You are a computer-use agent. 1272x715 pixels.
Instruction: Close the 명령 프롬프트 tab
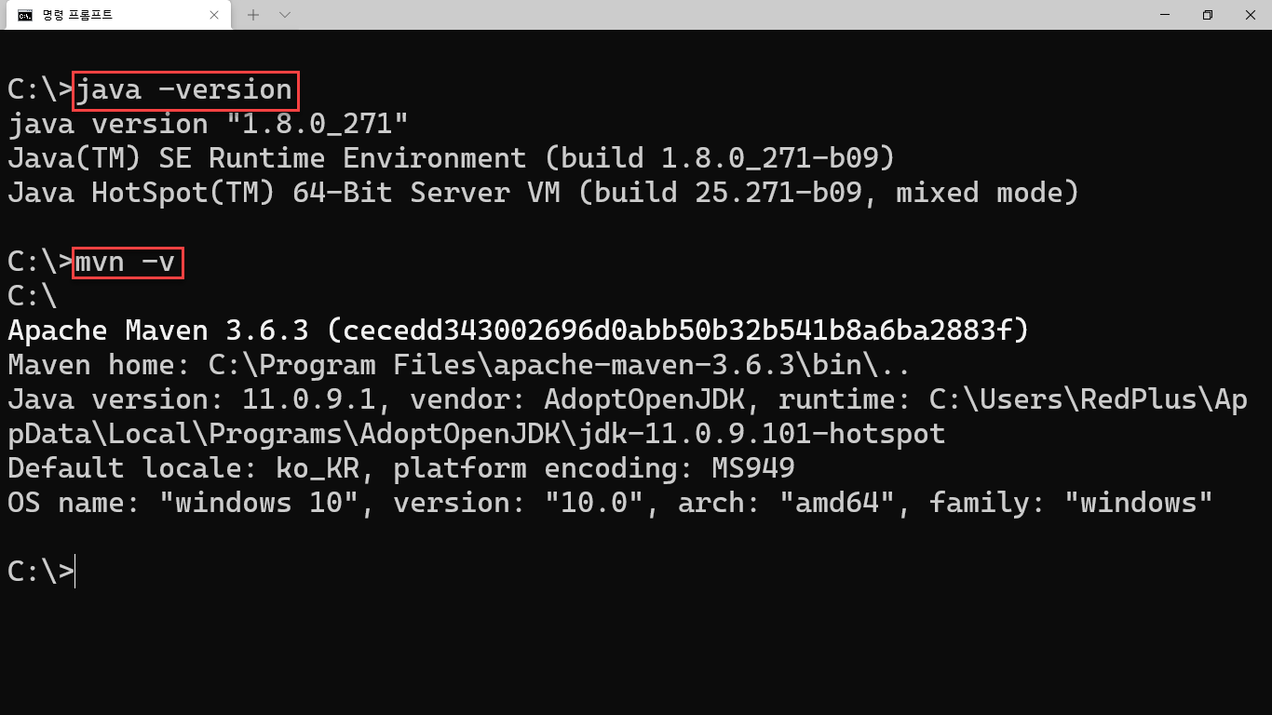(215, 15)
